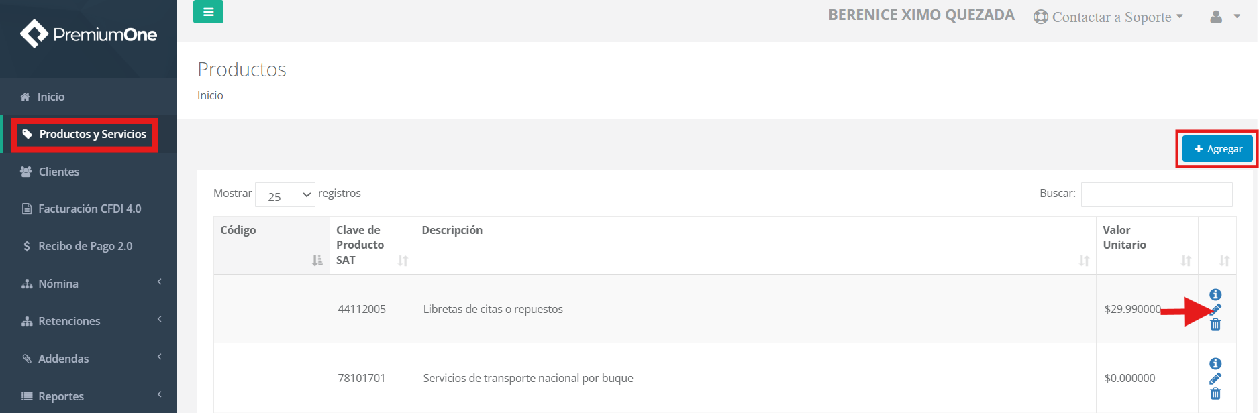Click the hamburger menu toggle icon
This screenshot has height=413, width=1259.
[208, 12]
